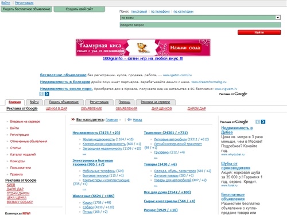Viewport: 287px width, 215px height.
Task: Click the back arrow icon beside Назад
Action: (130, 120)
